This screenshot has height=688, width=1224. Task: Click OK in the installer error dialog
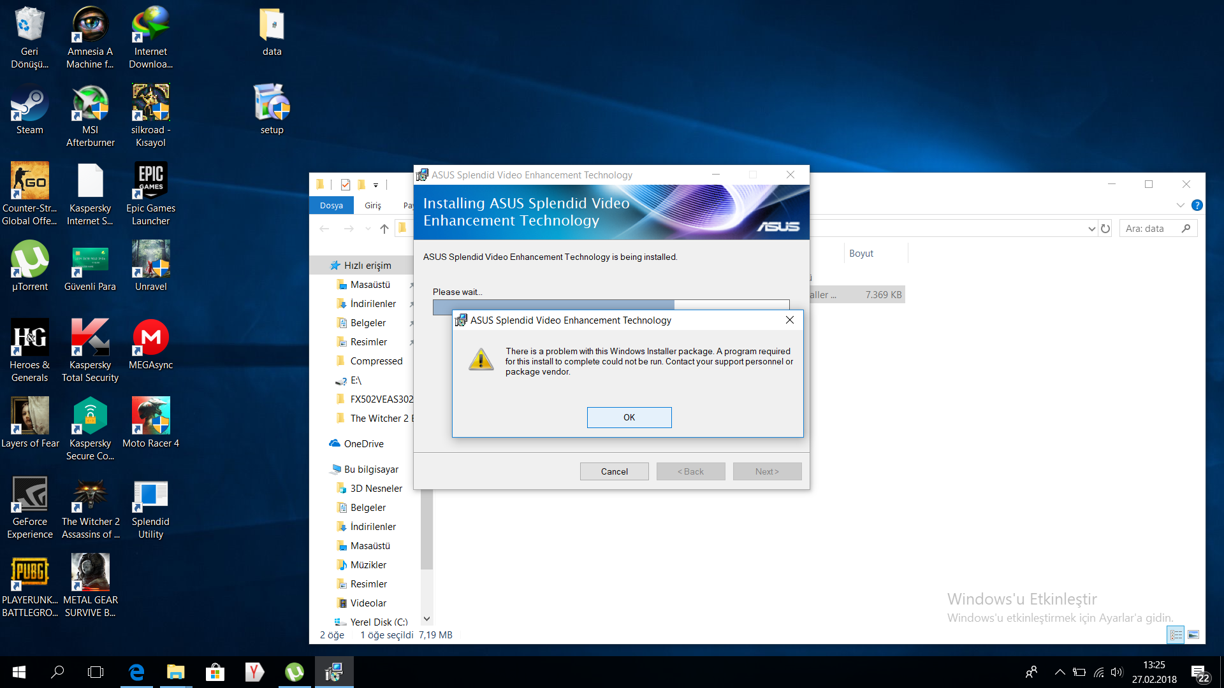[629, 417]
